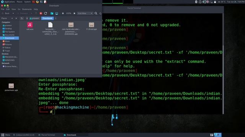This screenshot has height=137, width=245.
Task: Open Videos in Places sidebar
Action: point(9,48)
